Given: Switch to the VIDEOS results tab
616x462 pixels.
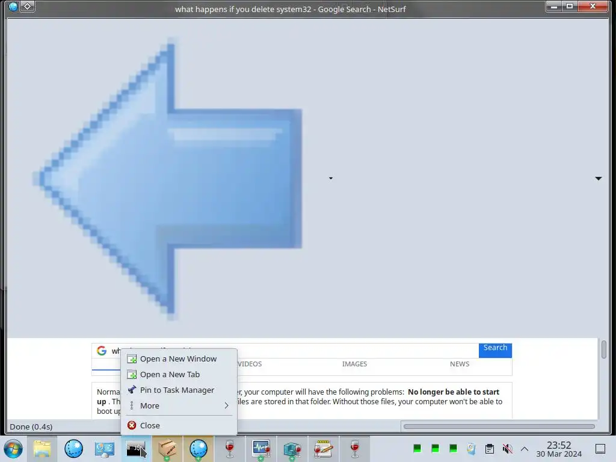Looking at the screenshot, I should coord(249,364).
